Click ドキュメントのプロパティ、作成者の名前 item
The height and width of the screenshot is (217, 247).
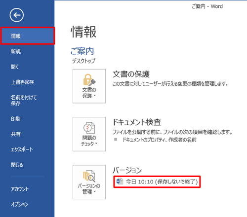[x=160, y=140]
